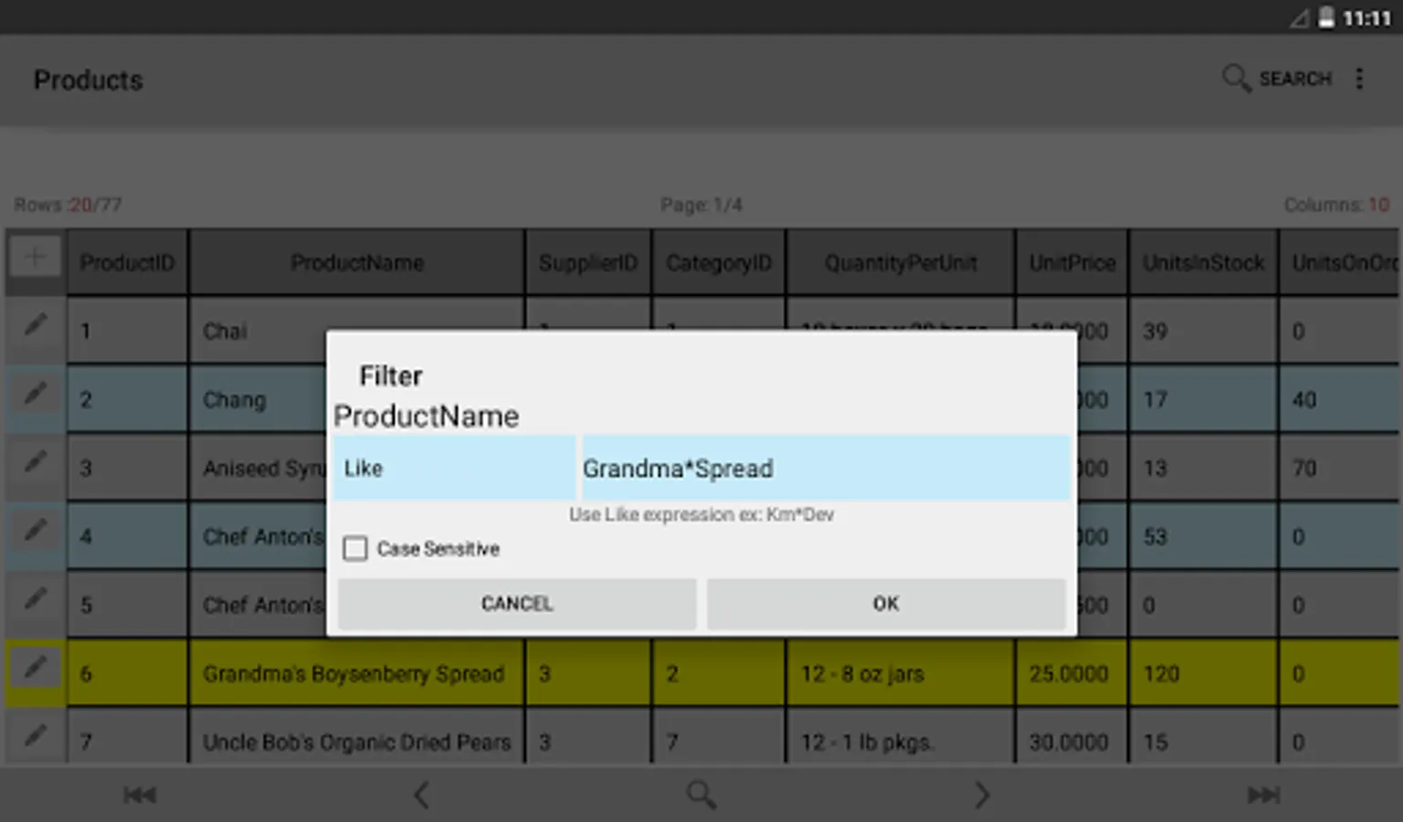Click the Products title

pos(89,80)
